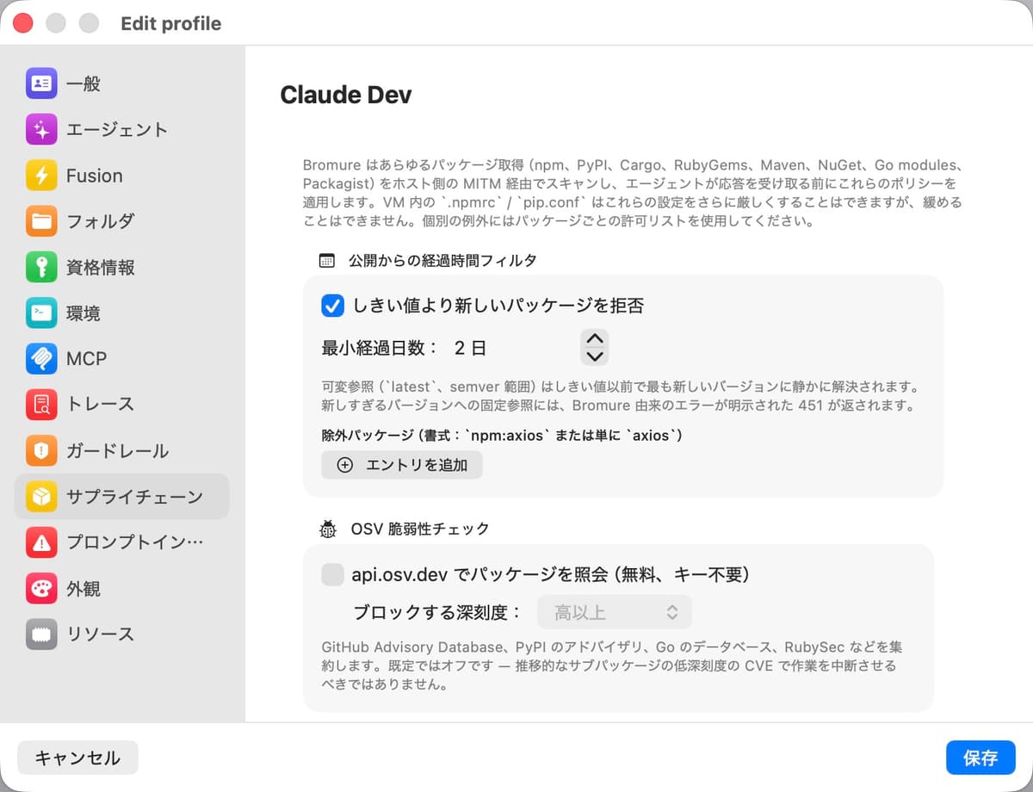
Task: Click the 一般 sidebar icon
Action: 41,84
